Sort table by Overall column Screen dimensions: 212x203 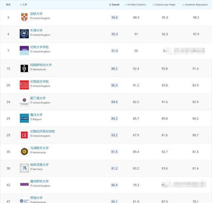pyautogui.click(x=114, y=5)
